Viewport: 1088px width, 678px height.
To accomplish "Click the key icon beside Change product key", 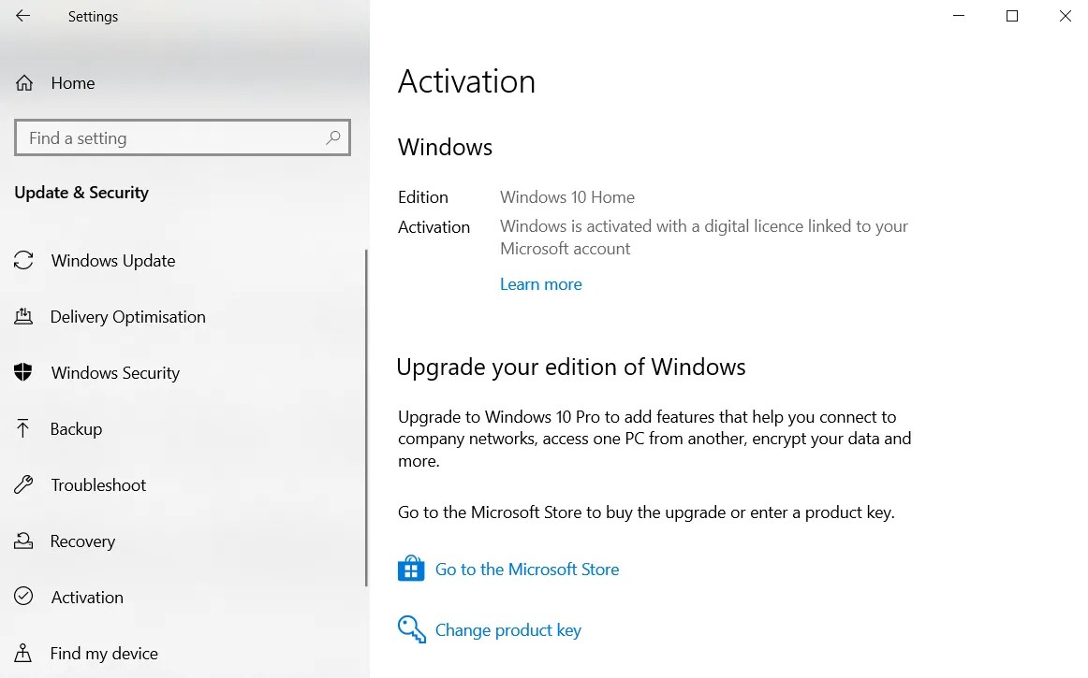I will pyautogui.click(x=411, y=628).
